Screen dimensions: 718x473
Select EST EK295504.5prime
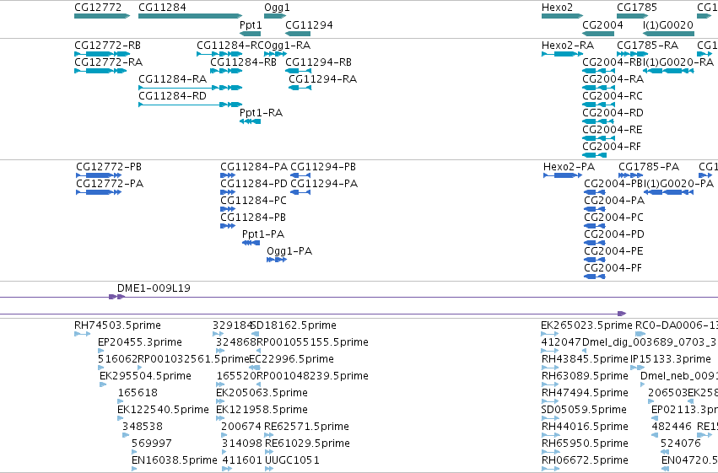(103, 385)
